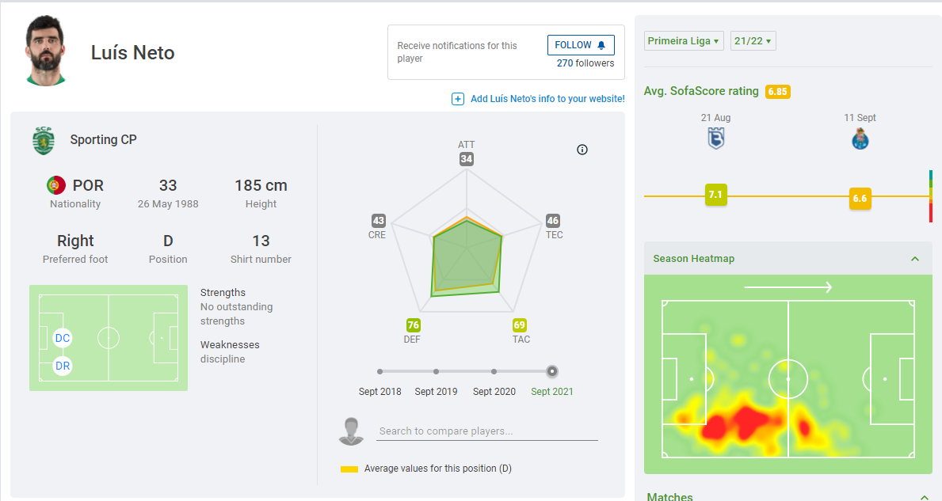Open Add Luís Neto's info to website link
Screen dimensions: 942x501
point(547,99)
